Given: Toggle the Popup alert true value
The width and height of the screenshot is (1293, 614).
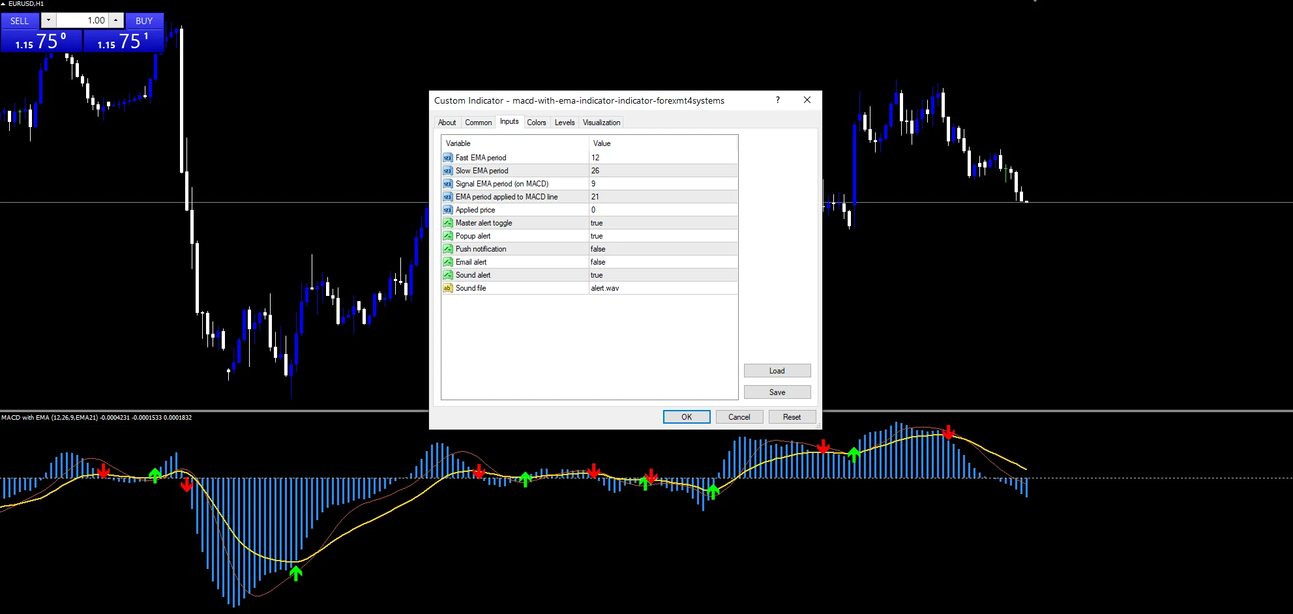Looking at the screenshot, I should 663,236.
